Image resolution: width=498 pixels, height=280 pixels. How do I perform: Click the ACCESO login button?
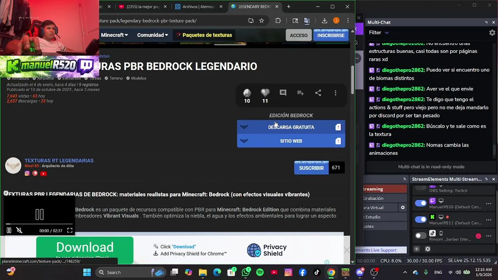tap(299, 35)
